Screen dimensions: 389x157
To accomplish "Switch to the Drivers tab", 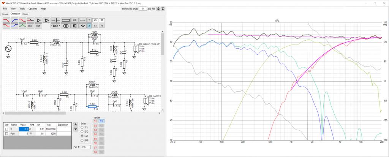I will 5,14.
